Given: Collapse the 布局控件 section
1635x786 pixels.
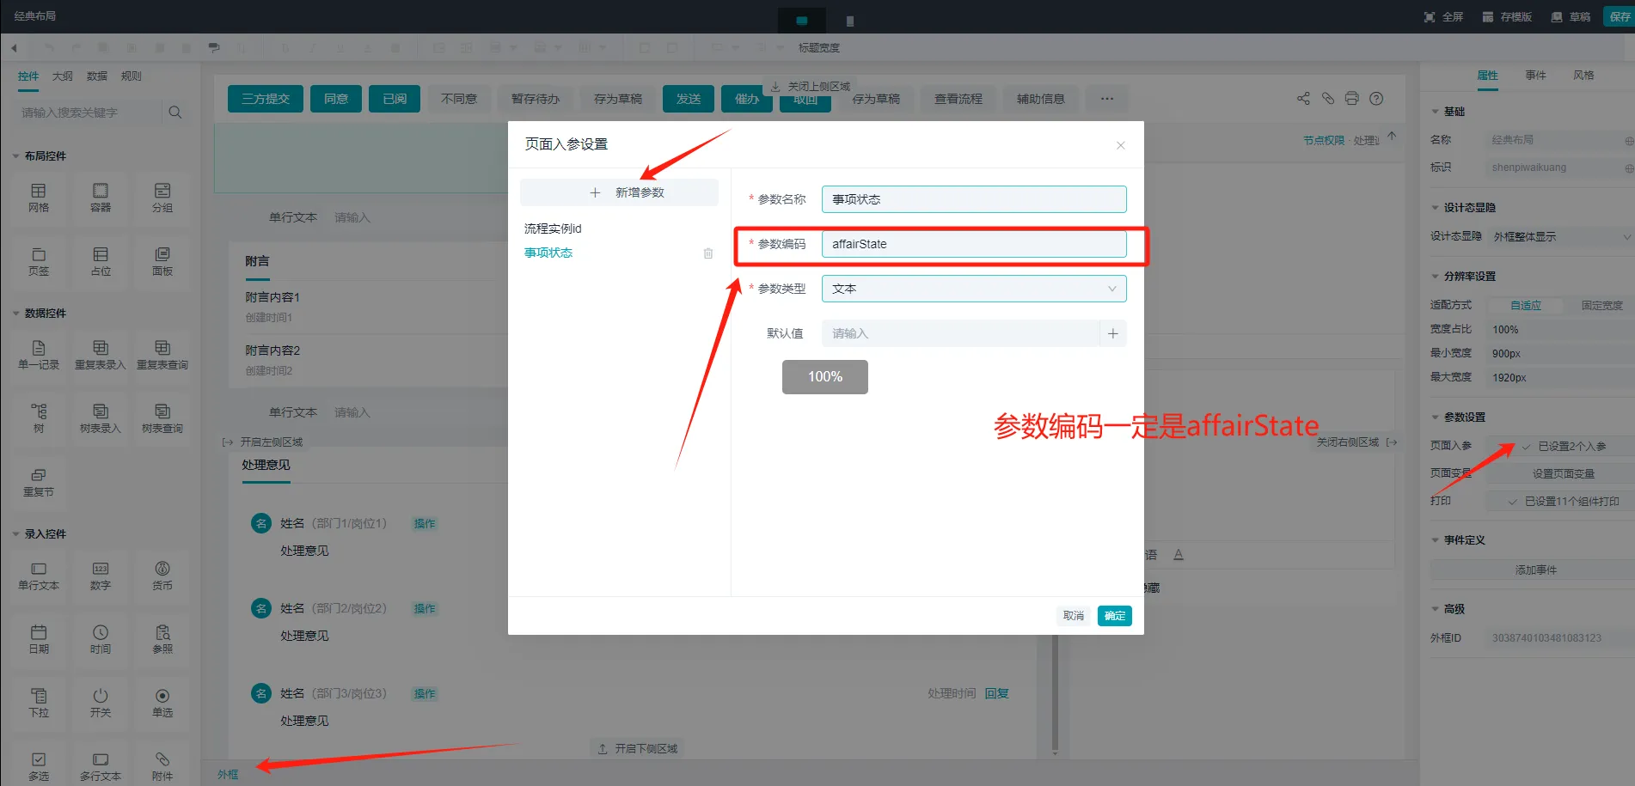Looking at the screenshot, I should tap(16, 156).
